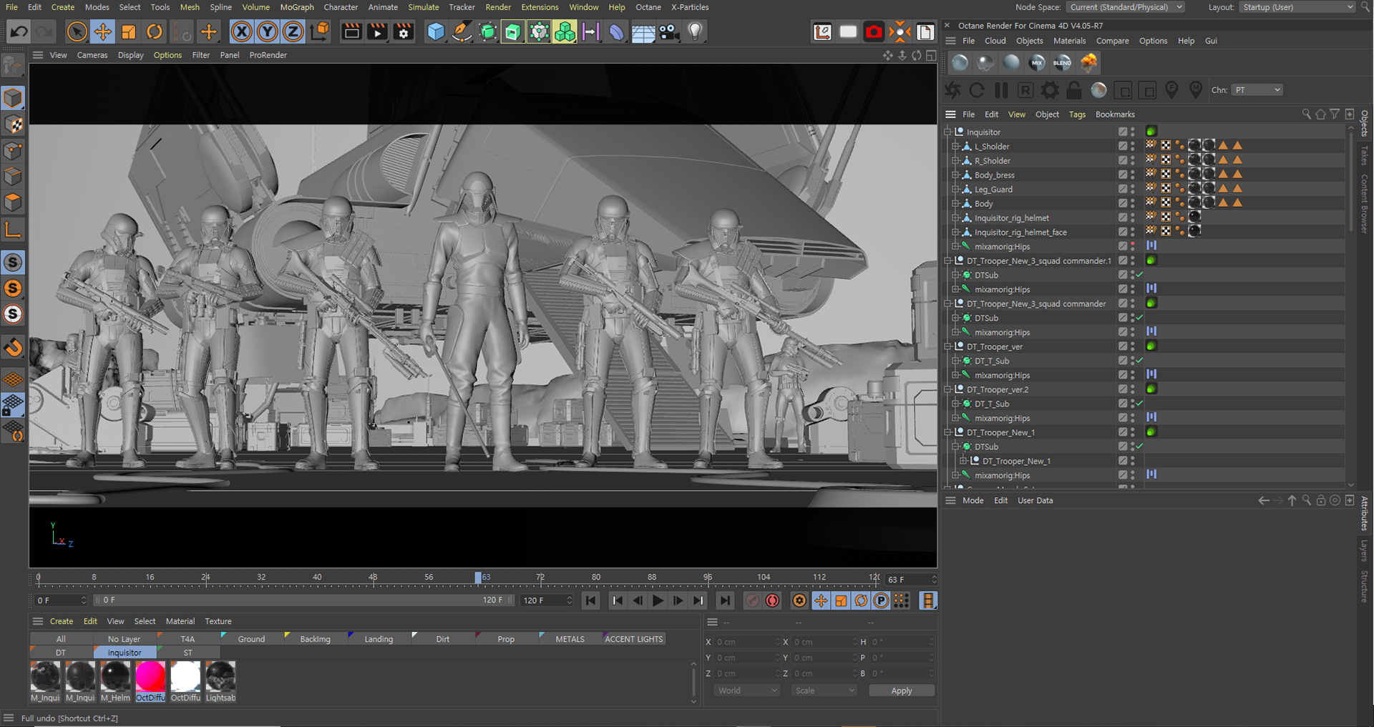
Task: Click the X position input field
Action: [746, 642]
